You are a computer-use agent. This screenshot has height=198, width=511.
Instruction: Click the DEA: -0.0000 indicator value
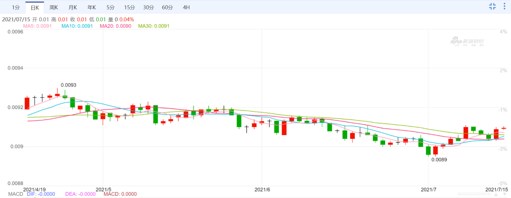(80, 194)
